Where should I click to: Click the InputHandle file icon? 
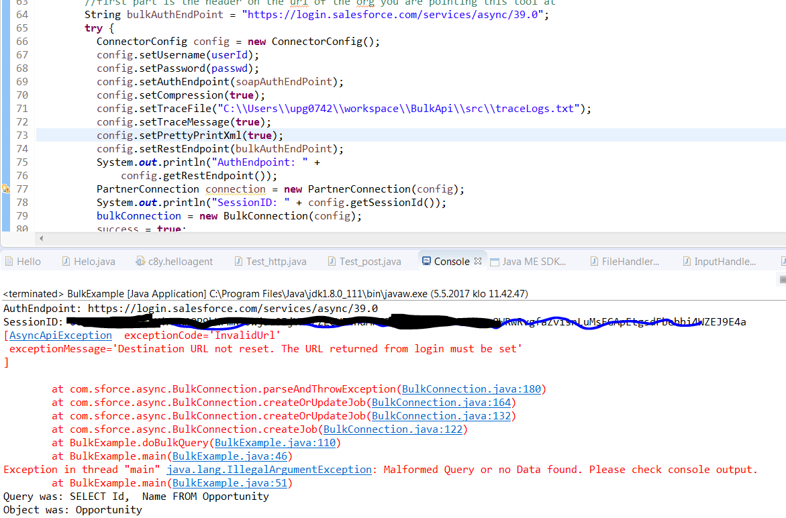687,261
